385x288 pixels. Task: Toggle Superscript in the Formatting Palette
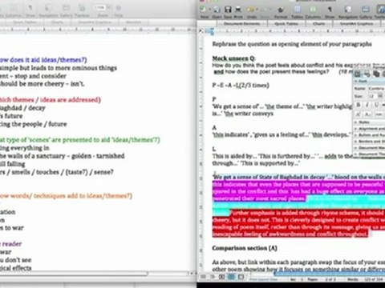pyautogui.click(x=359, y=114)
